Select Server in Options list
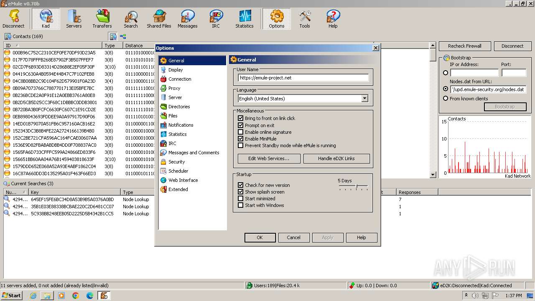Screen dimensions: 535x301 (175, 97)
